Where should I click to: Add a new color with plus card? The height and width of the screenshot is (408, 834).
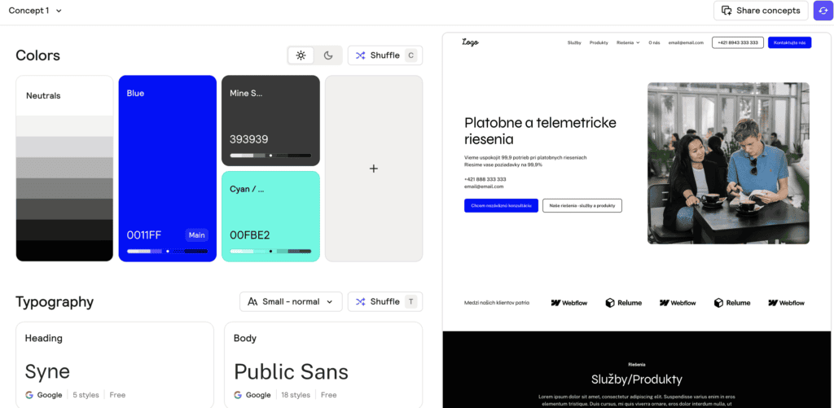(374, 168)
